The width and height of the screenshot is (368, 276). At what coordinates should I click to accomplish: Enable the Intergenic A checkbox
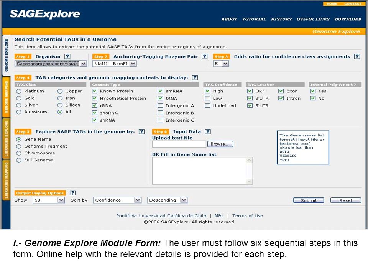click(x=160, y=106)
